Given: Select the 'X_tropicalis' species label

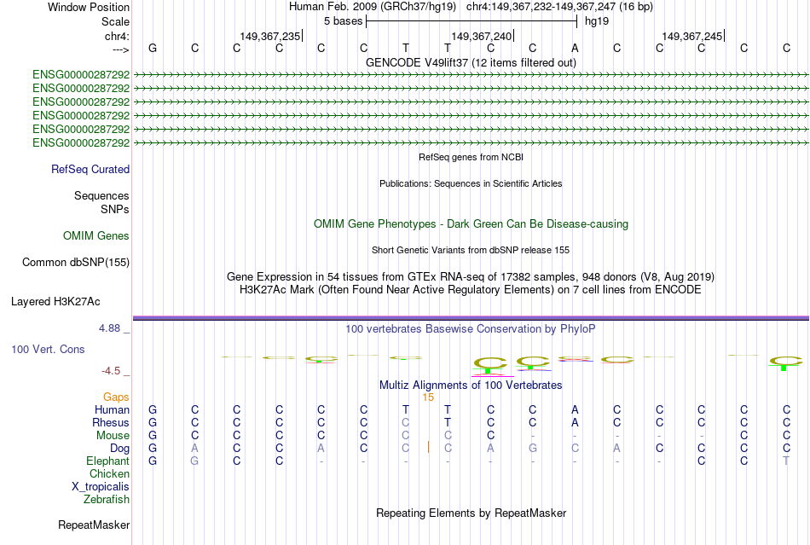Looking at the screenshot, I should [101, 487].
